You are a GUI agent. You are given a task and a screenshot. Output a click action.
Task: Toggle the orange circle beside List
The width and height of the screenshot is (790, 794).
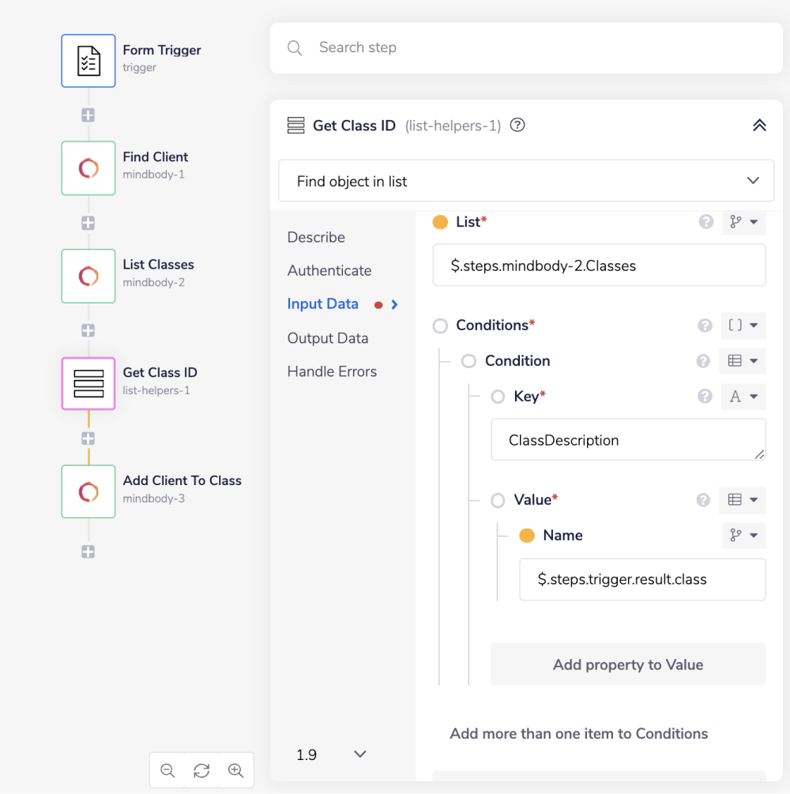pos(440,223)
